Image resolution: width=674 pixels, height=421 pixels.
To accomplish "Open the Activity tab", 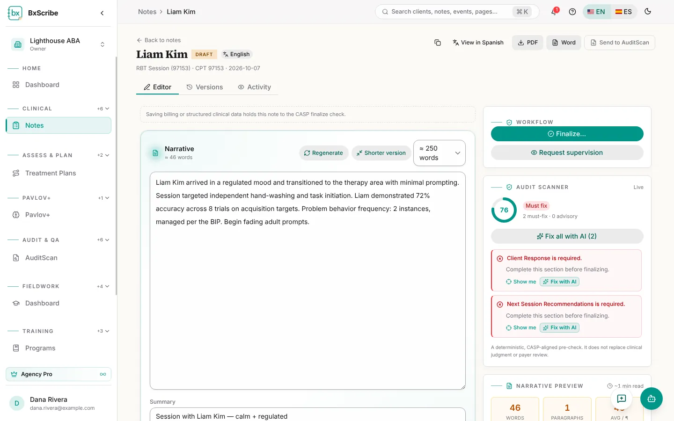I will pyautogui.click(x=254, y=87).
